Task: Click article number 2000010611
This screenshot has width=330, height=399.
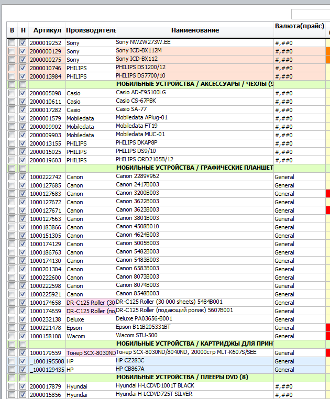Action: 46,102
